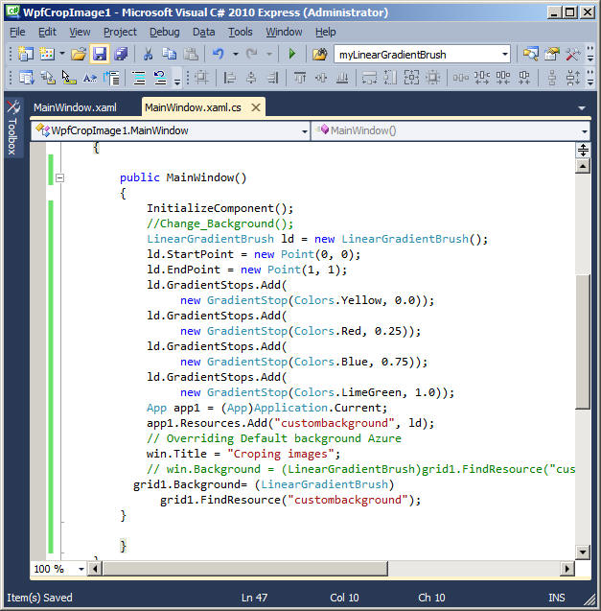Undo the last action with the blue arrow
Viewport: 601px width, 611px height.
219,54
